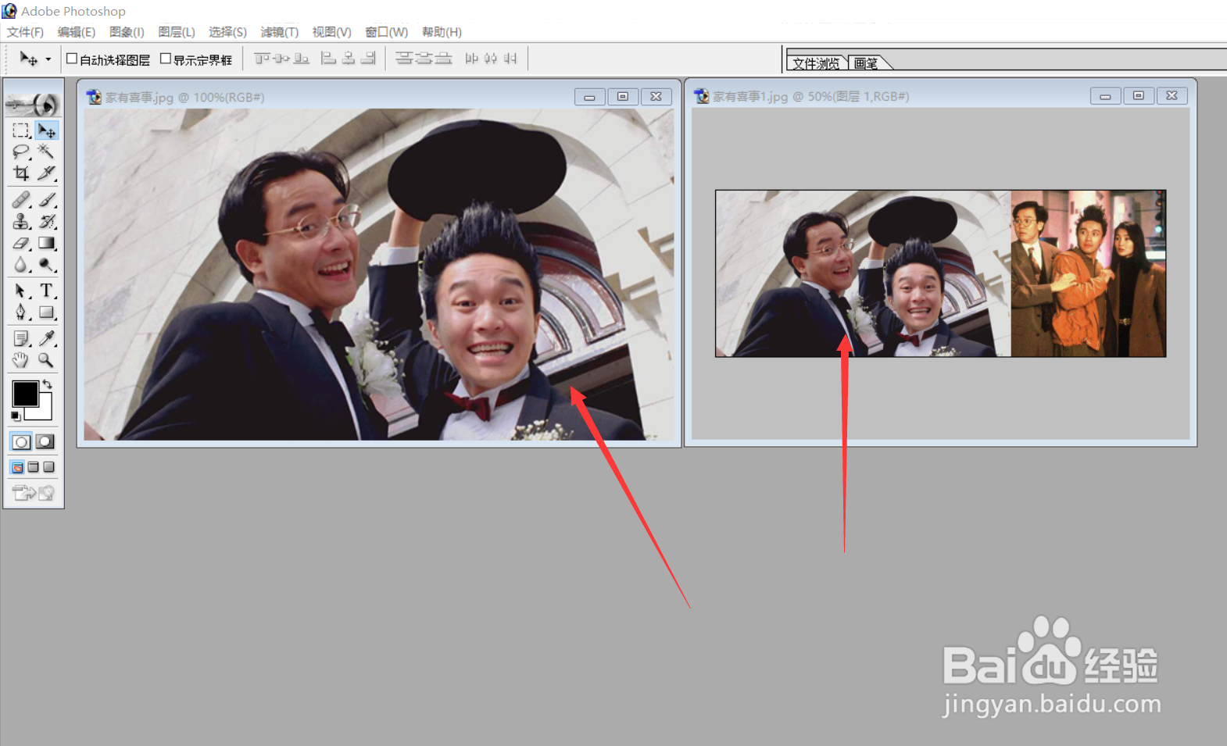Choose Full Screen Mode with menu bar
The height and width of the screenshot is (746, 1227).
(x=33, y=467)
